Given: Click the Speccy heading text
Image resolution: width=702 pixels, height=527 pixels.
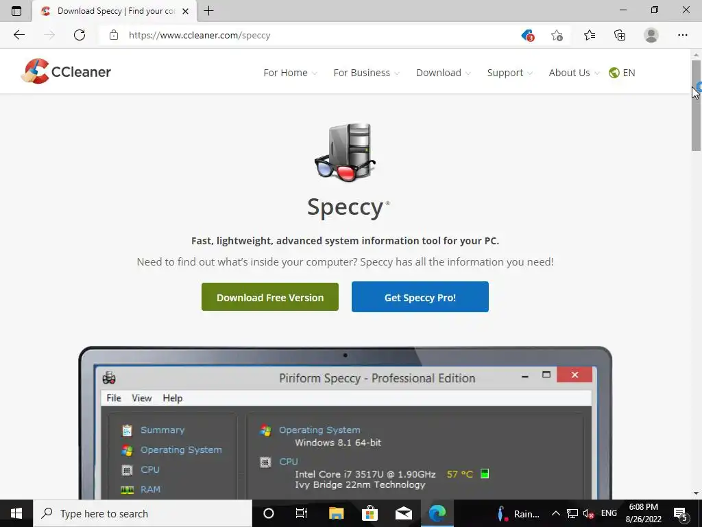Looking at the screenshot, I should [346, 208].
